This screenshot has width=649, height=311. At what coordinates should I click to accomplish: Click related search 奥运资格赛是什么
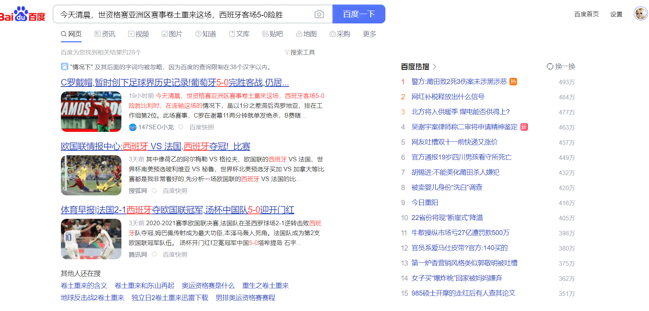[x=208, y=286]
